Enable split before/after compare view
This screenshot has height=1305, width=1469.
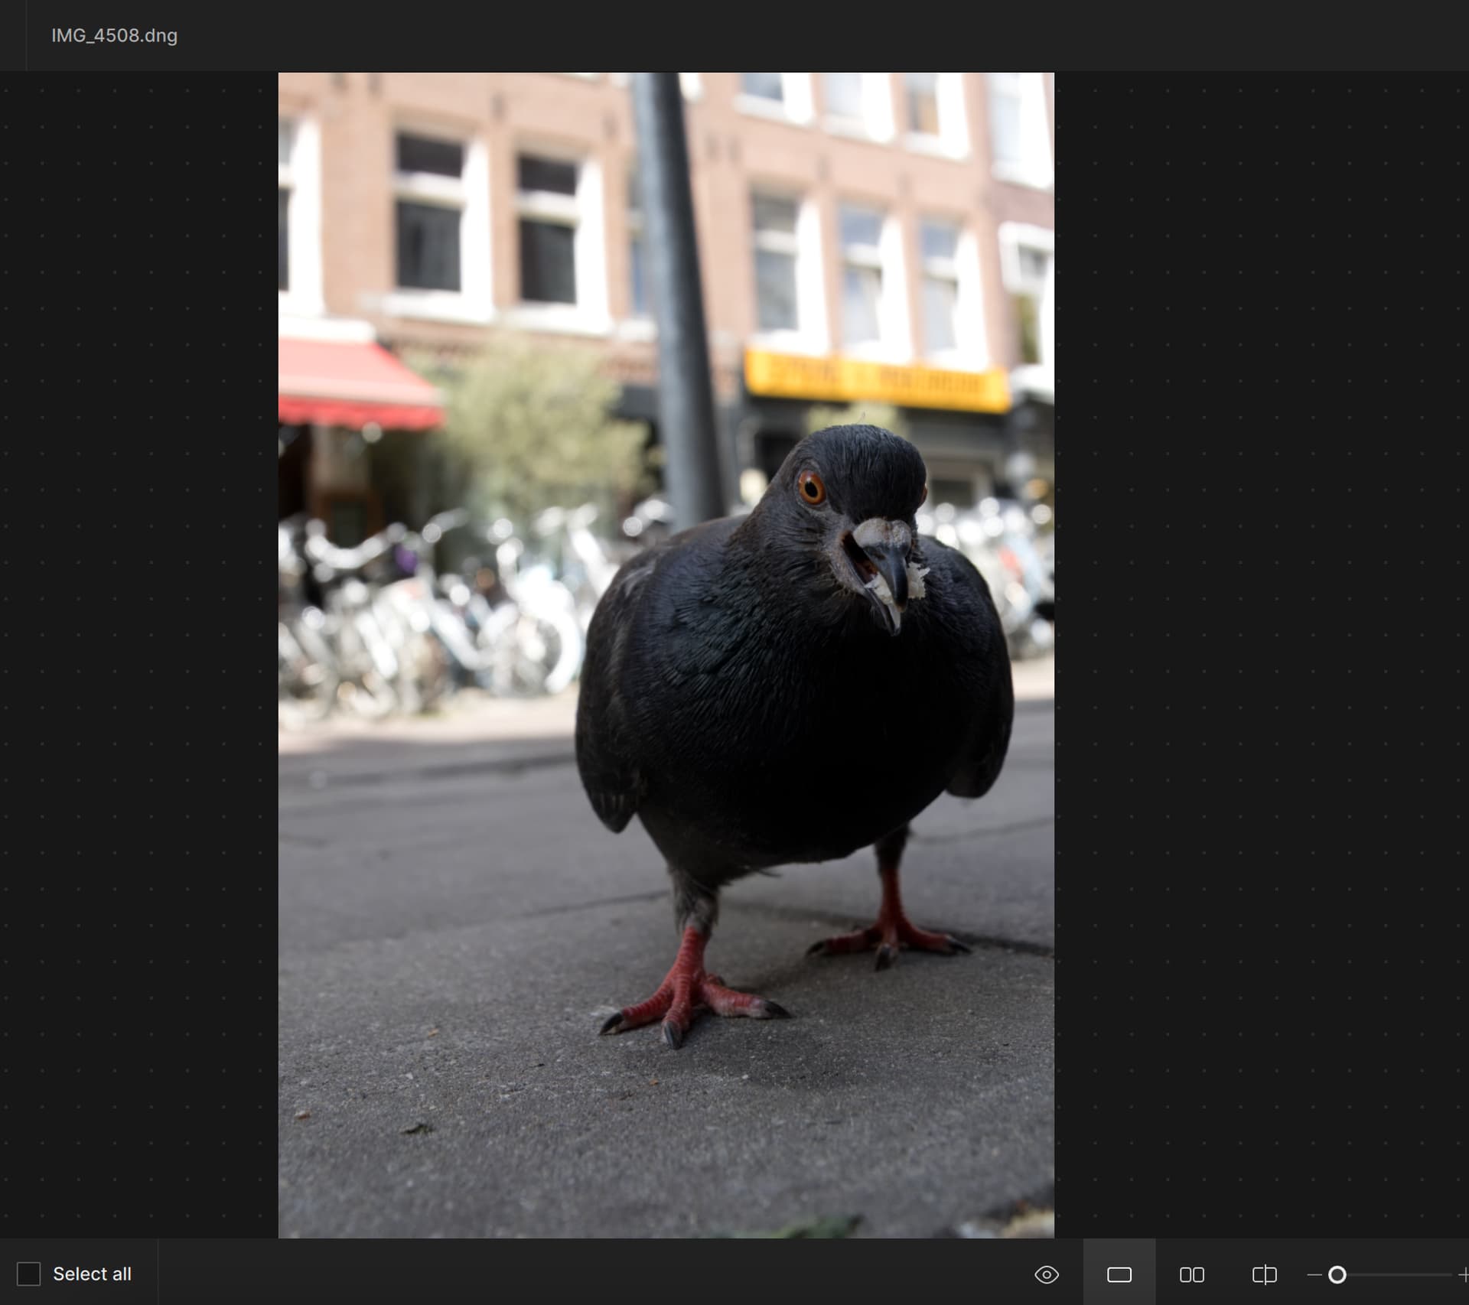click(x=1264, y=1274)
